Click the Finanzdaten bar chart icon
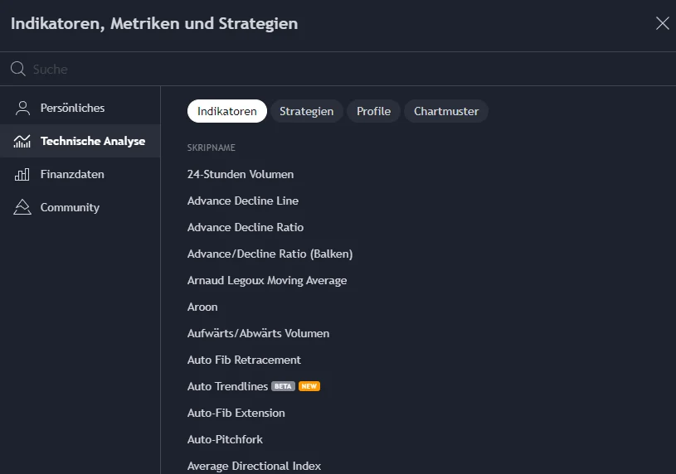The height and width of the screenshot is (474, 676). [x=22, y=174]
